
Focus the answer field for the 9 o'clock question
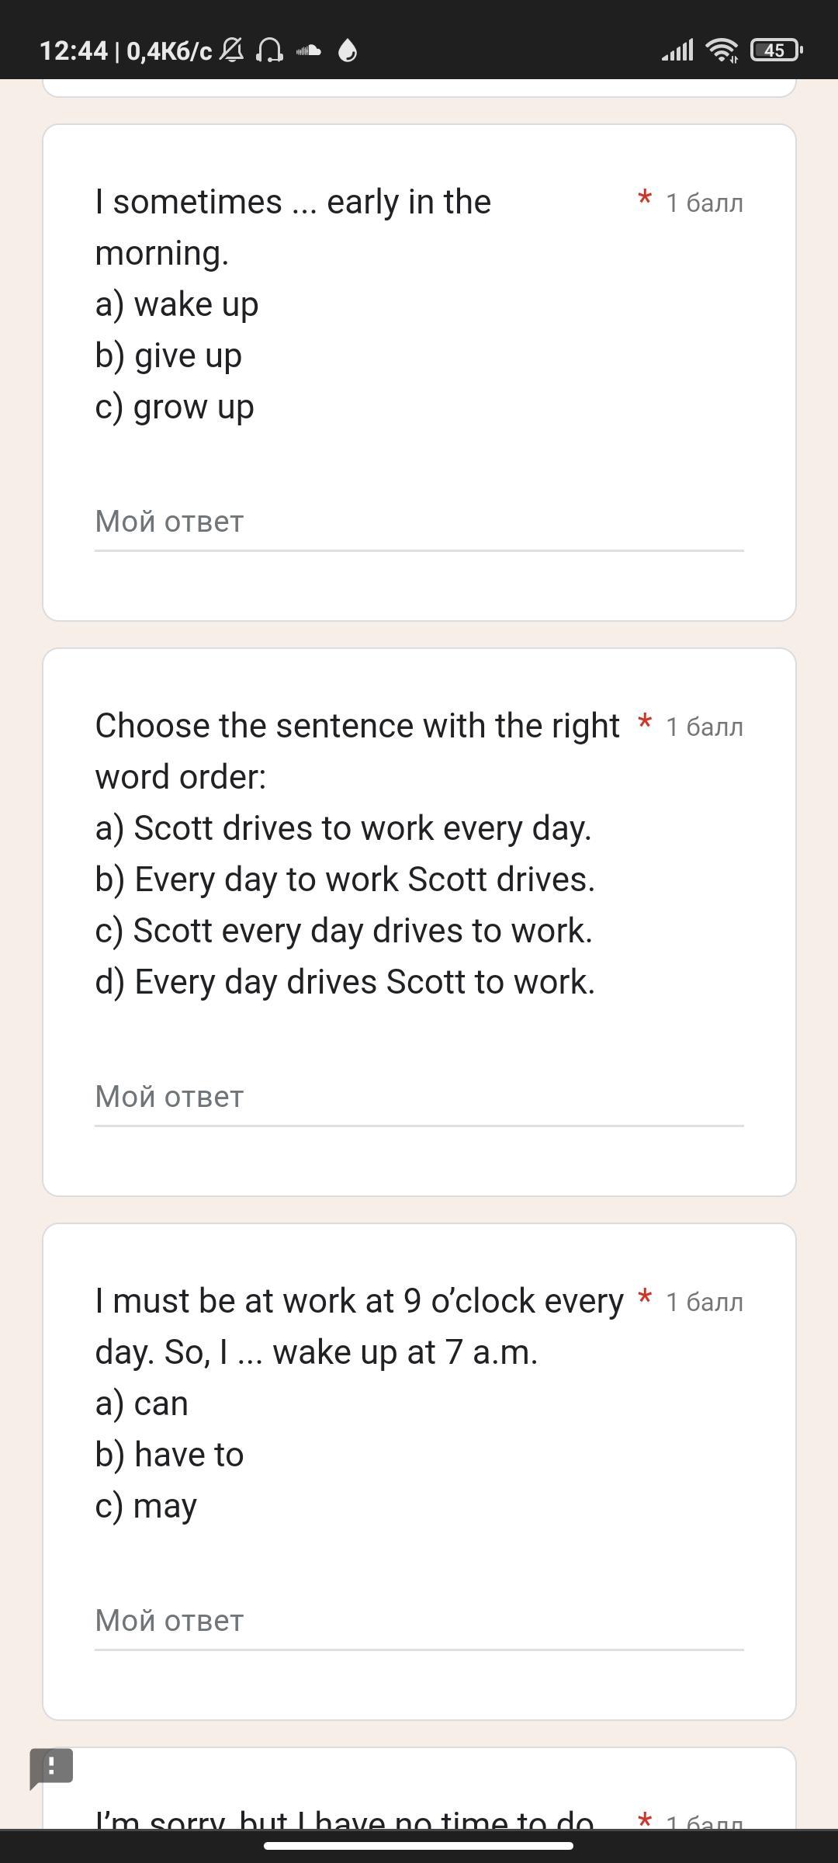click(419, 1621)
